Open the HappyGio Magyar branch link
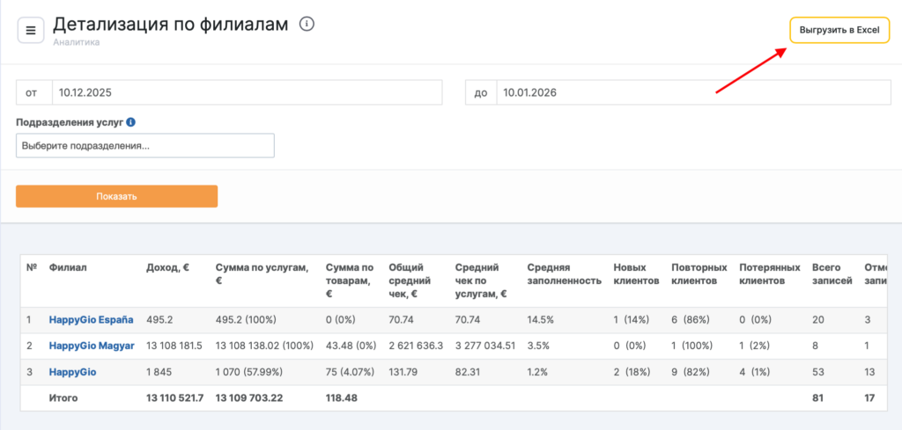The height and width of the screenshot is (430, 902). coord(92,346)
